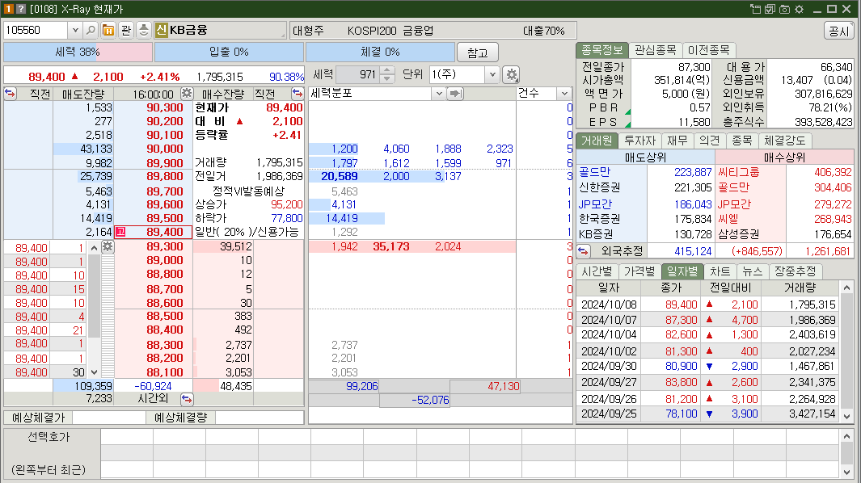Click the 예상체결가 value field
This screenshot has height=483, width=861.
pyautogui.click(x=109, y=418)
